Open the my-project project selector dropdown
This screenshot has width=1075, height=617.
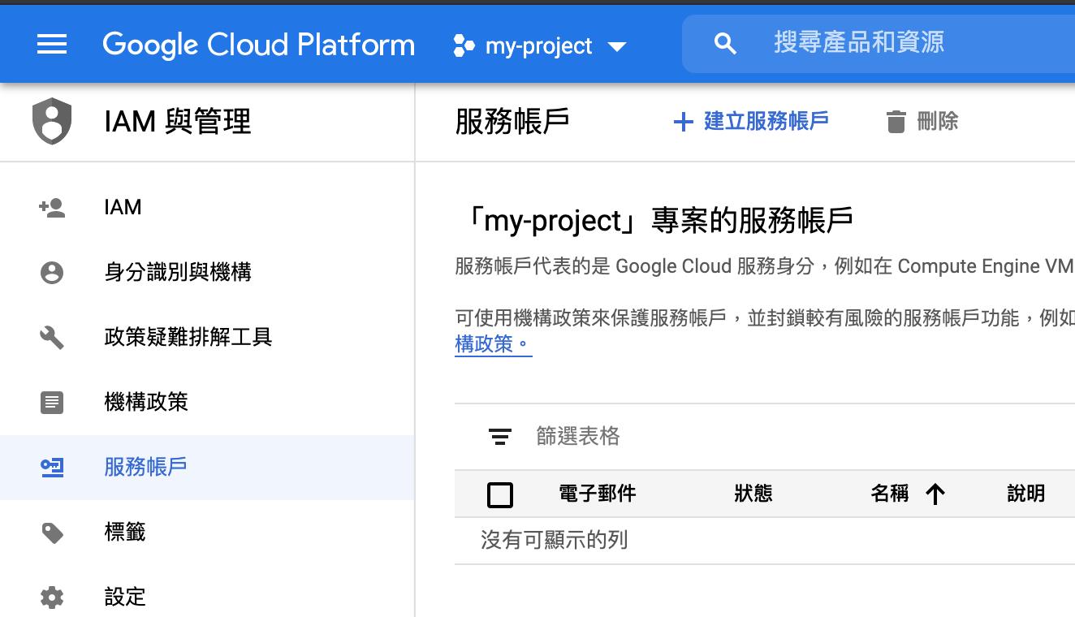(540, 45)
